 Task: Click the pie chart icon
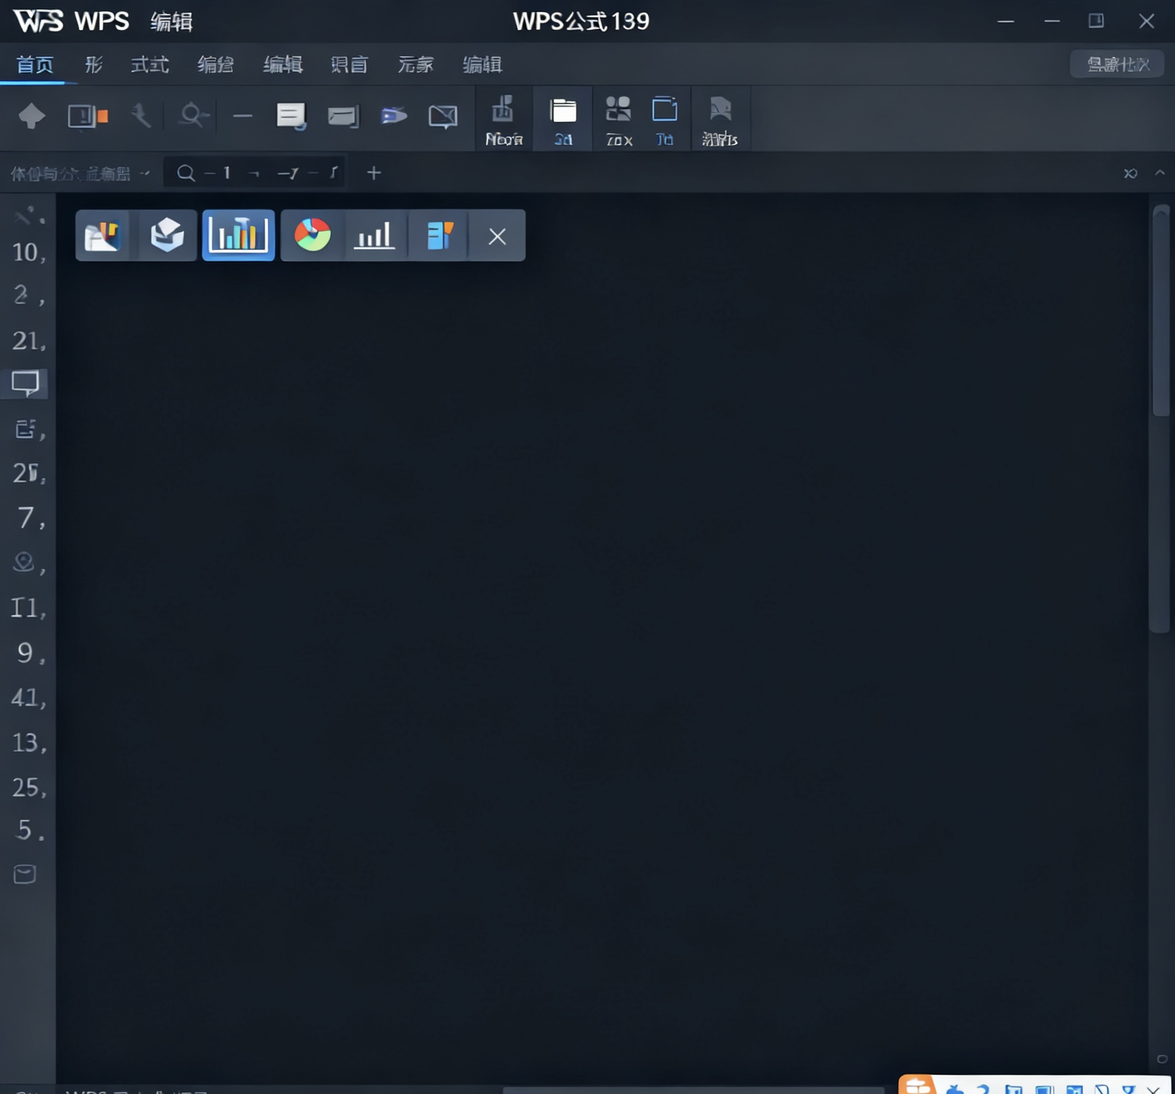[x=312, y=235]
